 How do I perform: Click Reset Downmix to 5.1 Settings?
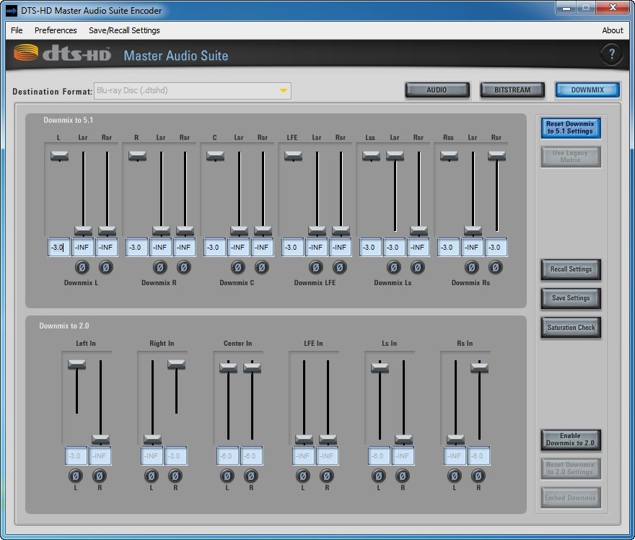pyautogui.click(x=571, y=128)
